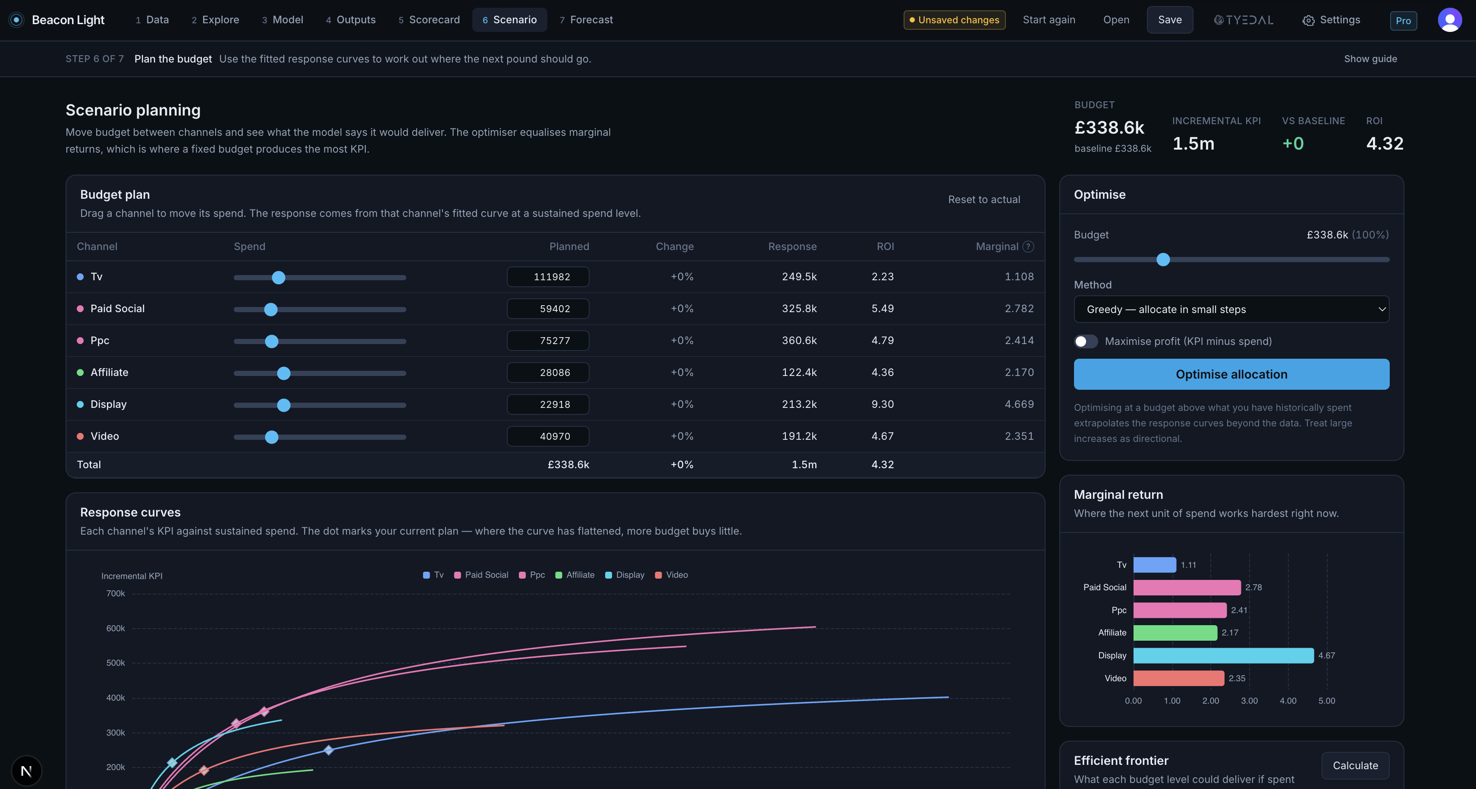Click the Settings gear icon
Viewport: 1476px width, 789px height.
pyautogui.click(x=1308, y=21)
